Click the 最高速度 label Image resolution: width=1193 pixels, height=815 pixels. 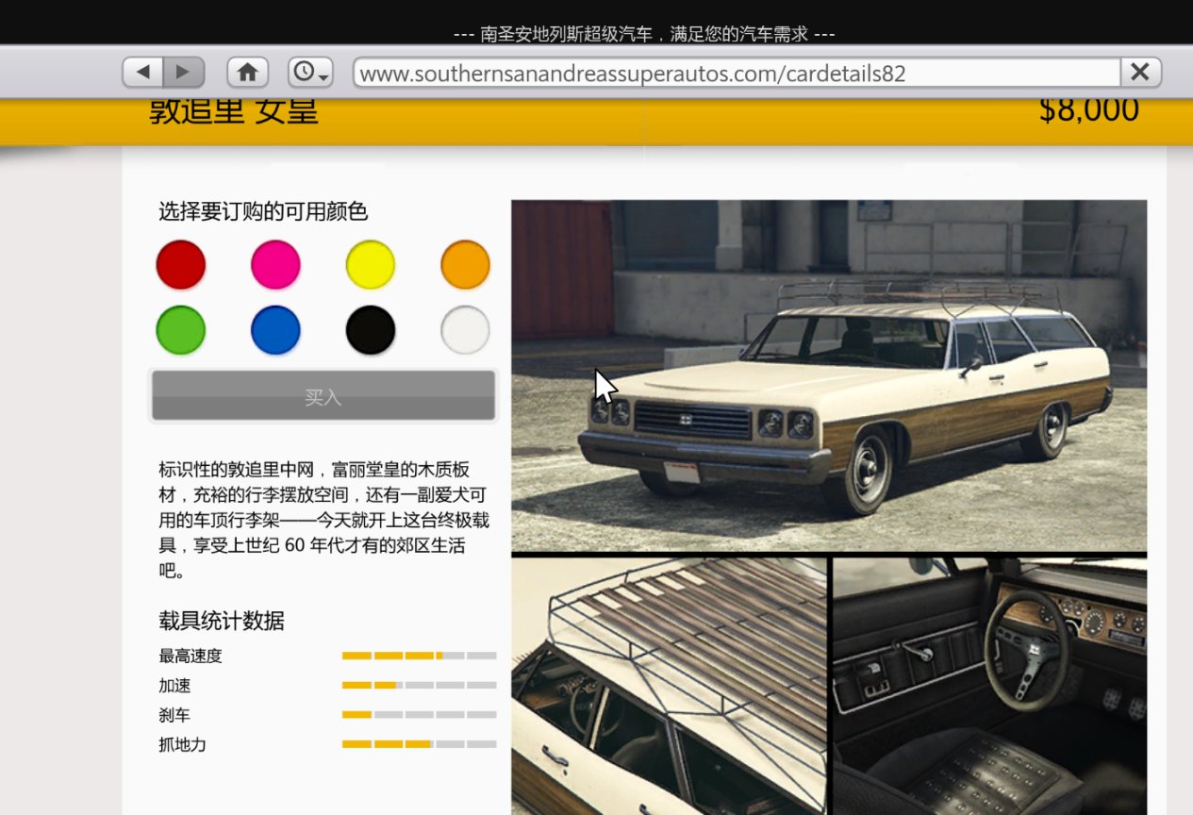tap(191, 656)
